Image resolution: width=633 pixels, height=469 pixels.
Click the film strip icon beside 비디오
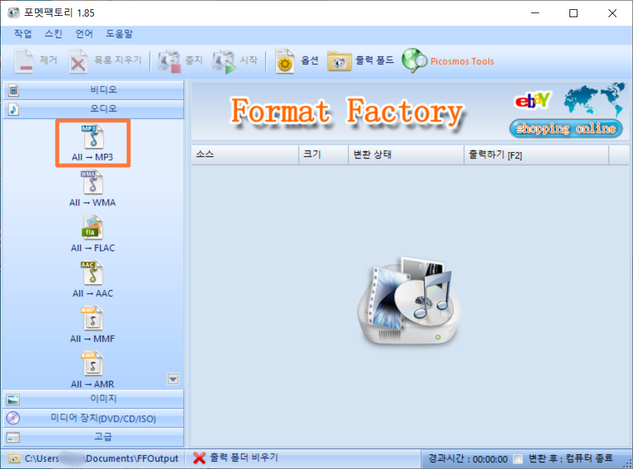coord(13,90)
